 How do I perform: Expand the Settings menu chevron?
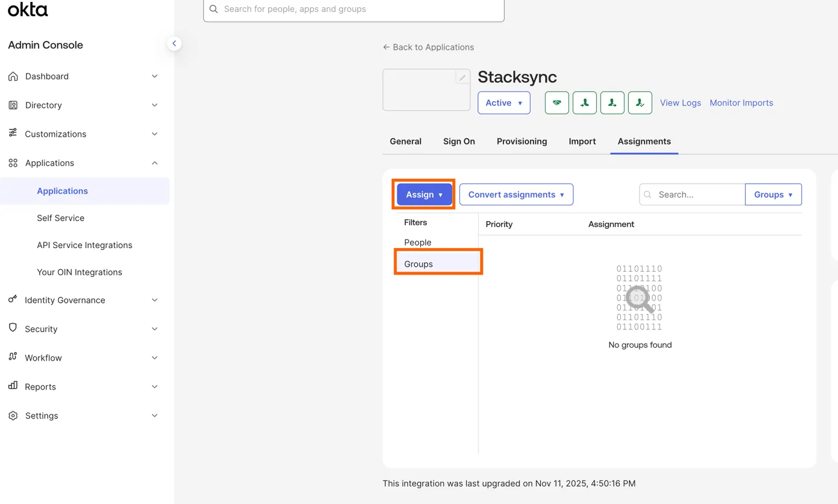click(x=154, y=415)
